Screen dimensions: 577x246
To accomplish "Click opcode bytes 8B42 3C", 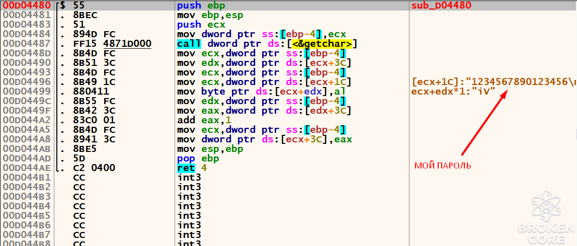I will (x=95, y=111).
